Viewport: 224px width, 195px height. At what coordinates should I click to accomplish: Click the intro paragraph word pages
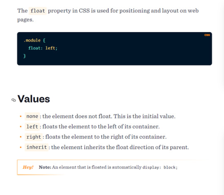pos(25,20)
